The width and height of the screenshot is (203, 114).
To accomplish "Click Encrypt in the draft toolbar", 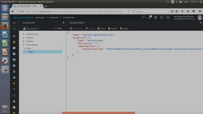I will 90,29.
